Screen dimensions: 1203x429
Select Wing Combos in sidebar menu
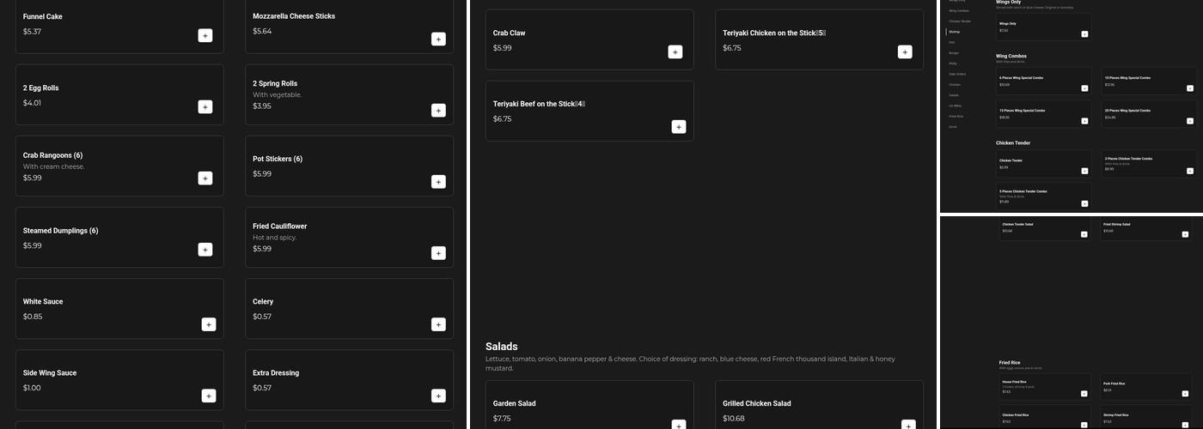(958, 10)
